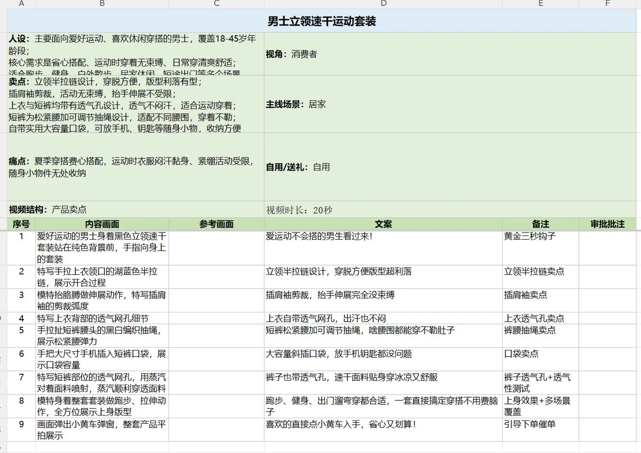Click the 卖点 selling points cell
This screenshot has height=453, width=641.
pos(136,104)
